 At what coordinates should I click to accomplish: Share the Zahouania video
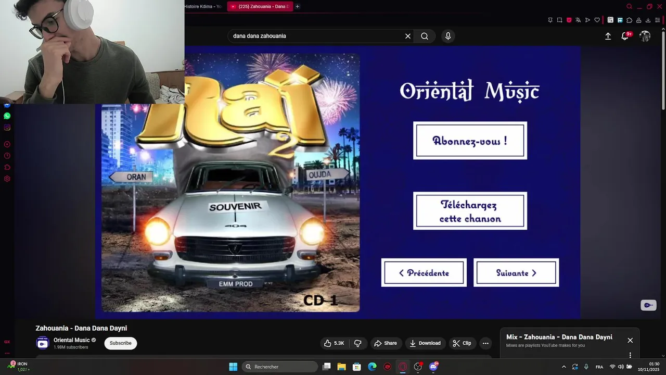386,343
